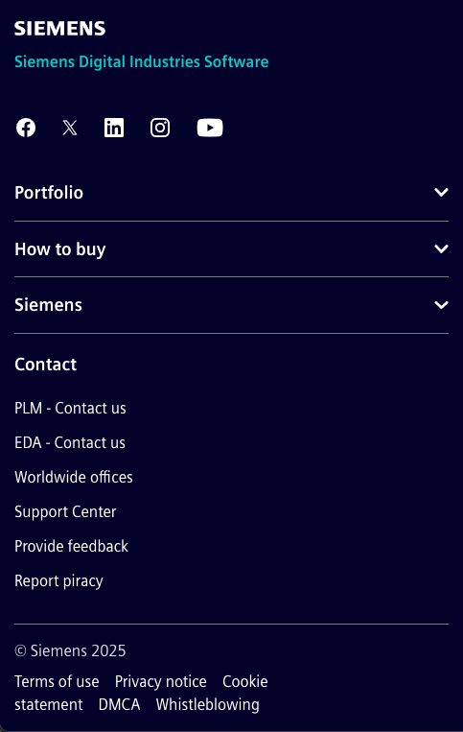Image resolution: width=463 pixels, height=732 pixels.
Task: Open the Siemens Facebook page icon
Action: tap(26, 128)
